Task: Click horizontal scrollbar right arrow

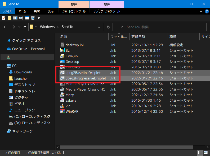Action: tap(207, 148)
